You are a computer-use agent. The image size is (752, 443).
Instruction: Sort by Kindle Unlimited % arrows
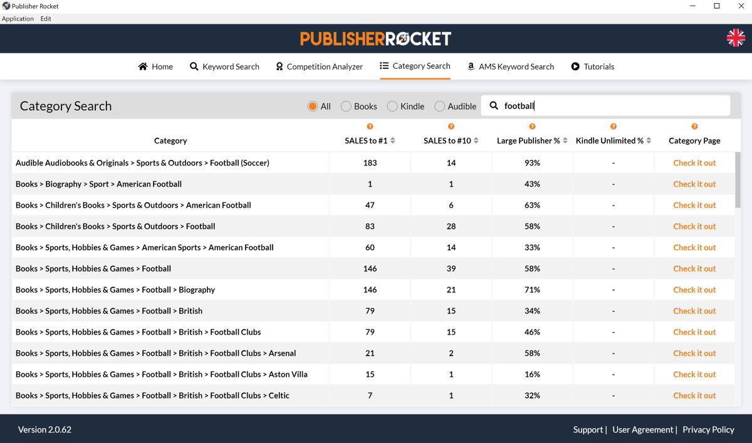649,141
